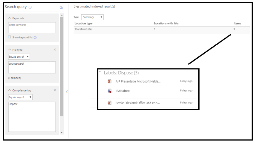Image resolution: width=257 pixels, height=143 pixels.
Task: Collapse the Labels: Dispose (3) group
Action: coord(100,73)
